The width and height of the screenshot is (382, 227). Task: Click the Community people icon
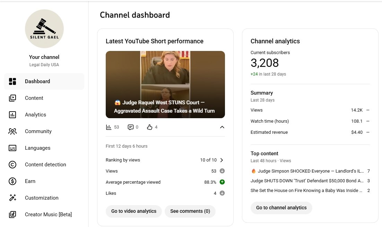[x=12, y=131]
